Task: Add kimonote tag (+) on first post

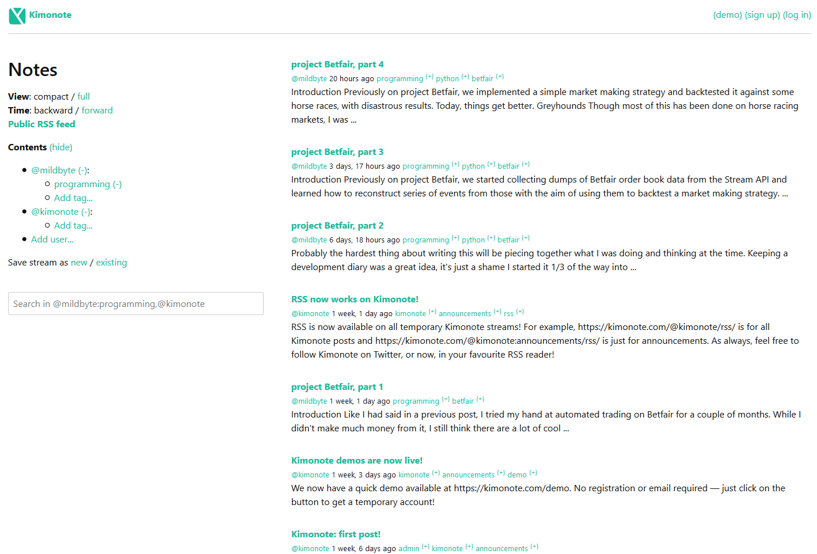Action: [x=469, y=547]
